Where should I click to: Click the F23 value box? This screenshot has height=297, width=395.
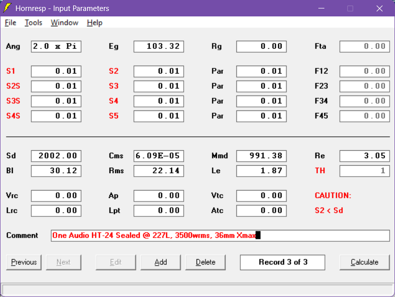tap(365, 86)
